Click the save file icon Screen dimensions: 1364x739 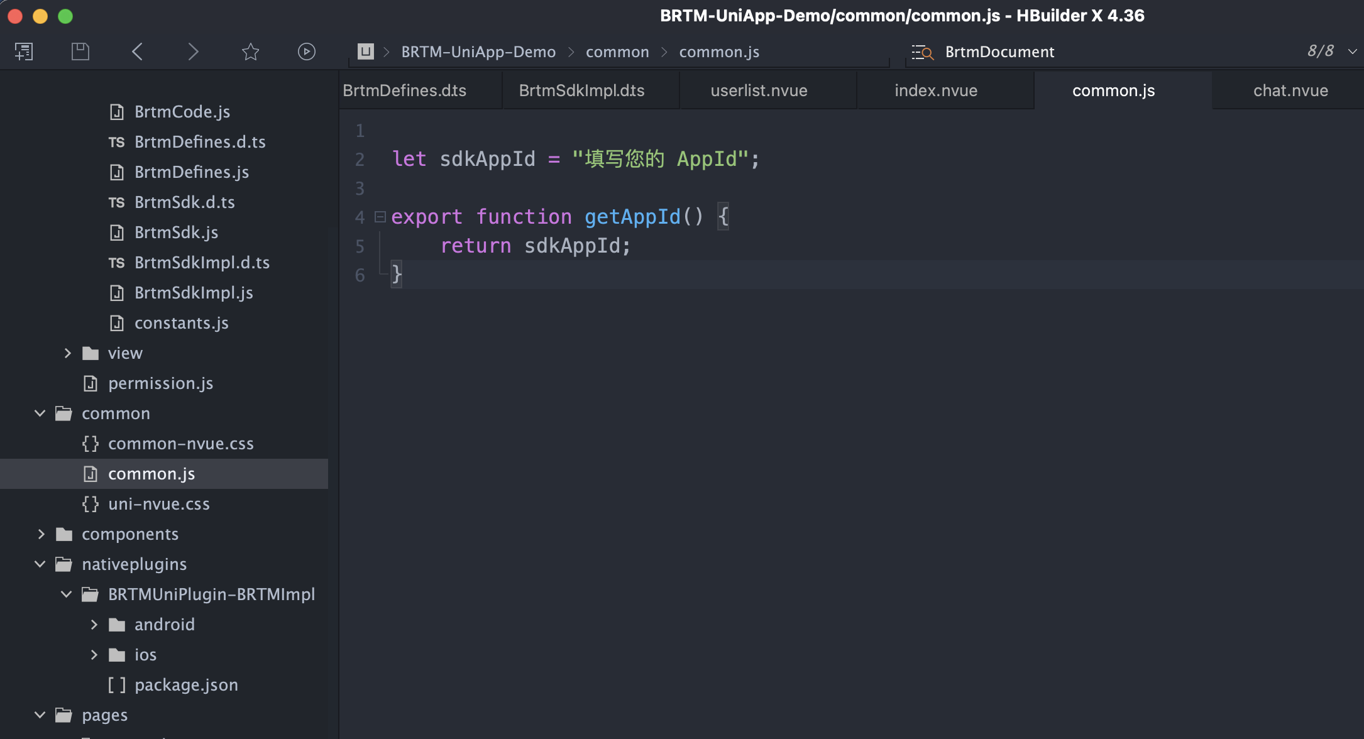pos(80,52)
